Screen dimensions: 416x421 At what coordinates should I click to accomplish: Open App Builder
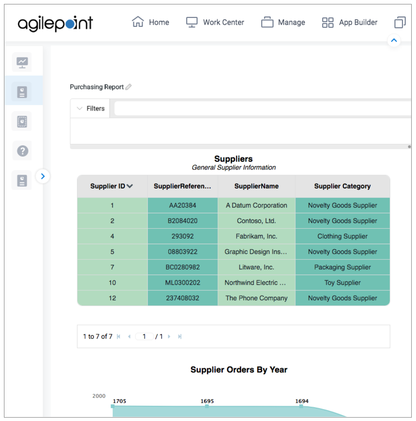pyautogui.click(x=350, y=22)
